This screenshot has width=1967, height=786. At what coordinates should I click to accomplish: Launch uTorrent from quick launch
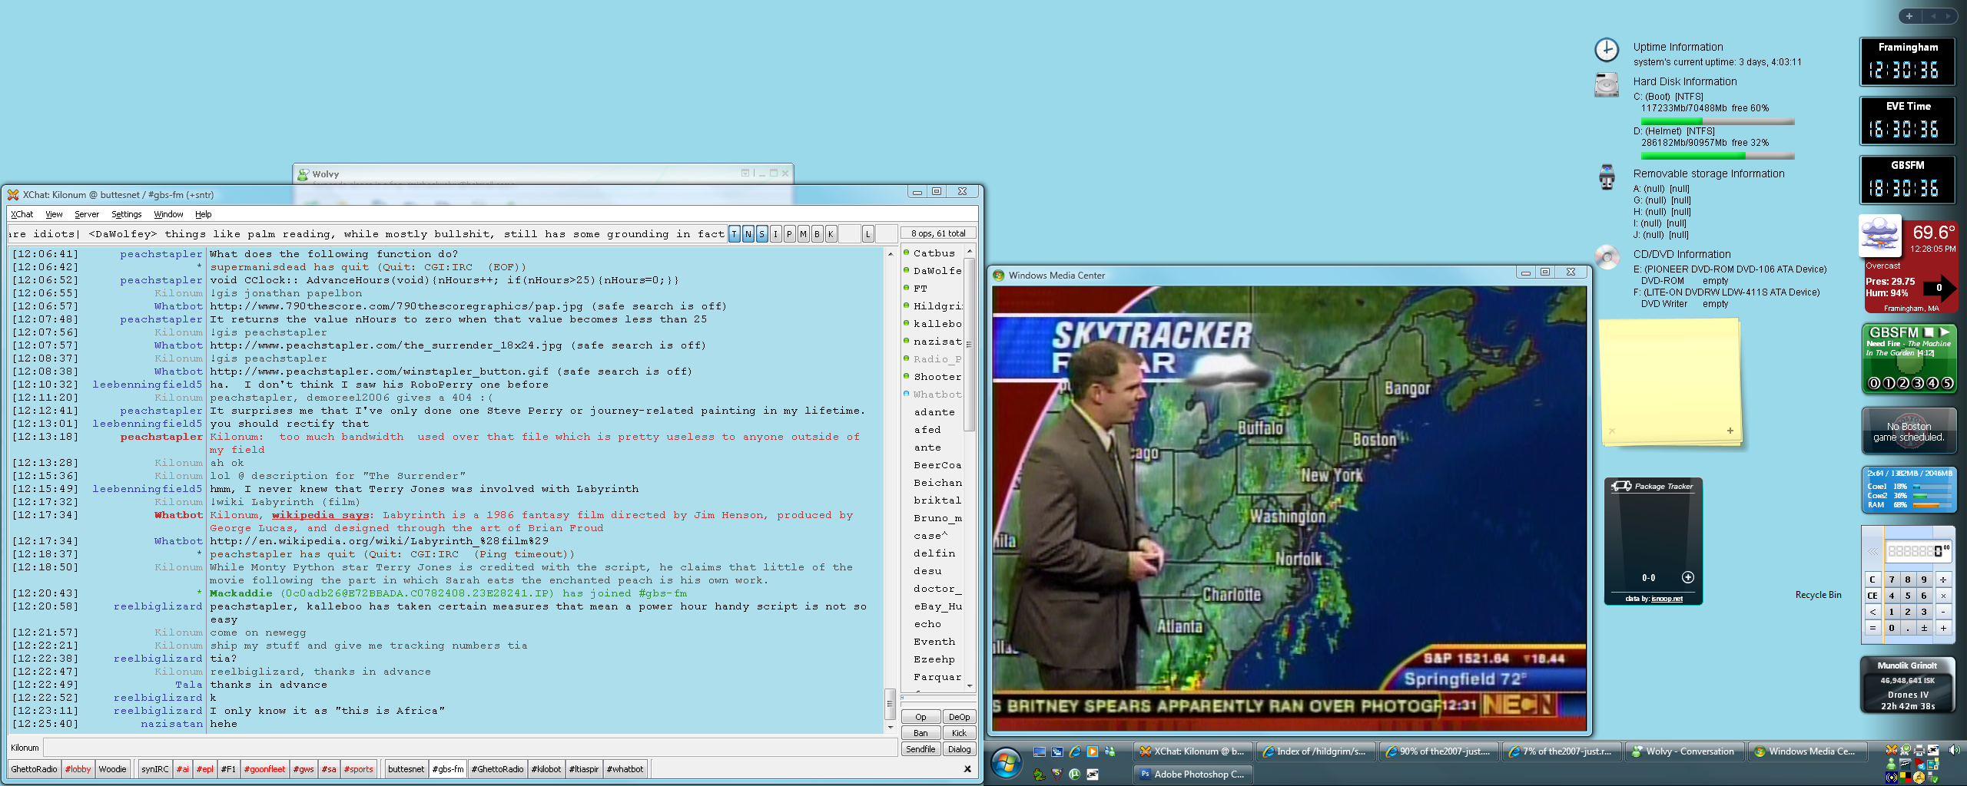(1075, 774)
